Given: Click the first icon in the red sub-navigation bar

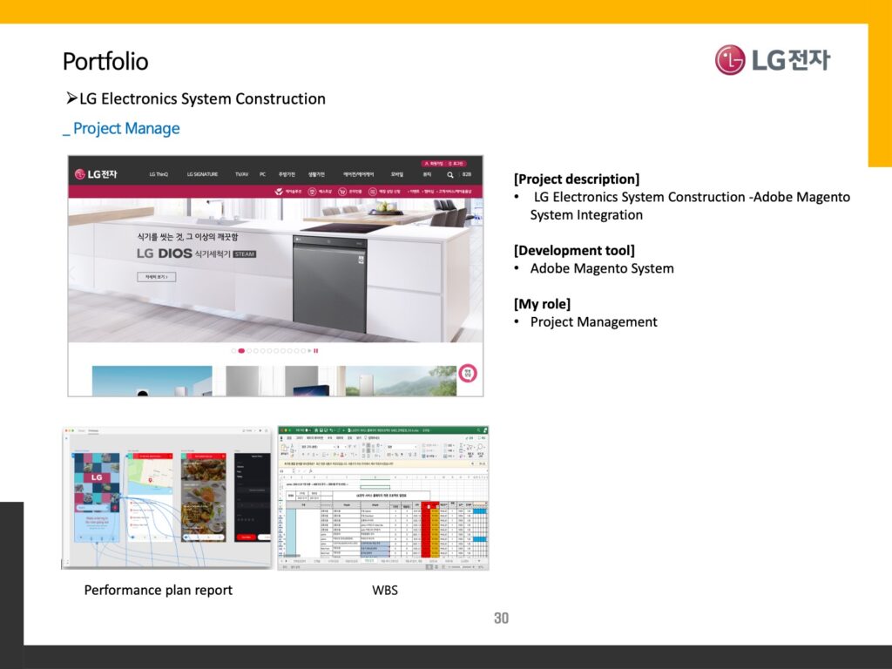Looking at the screenshot, I should [x=279, y=191].
